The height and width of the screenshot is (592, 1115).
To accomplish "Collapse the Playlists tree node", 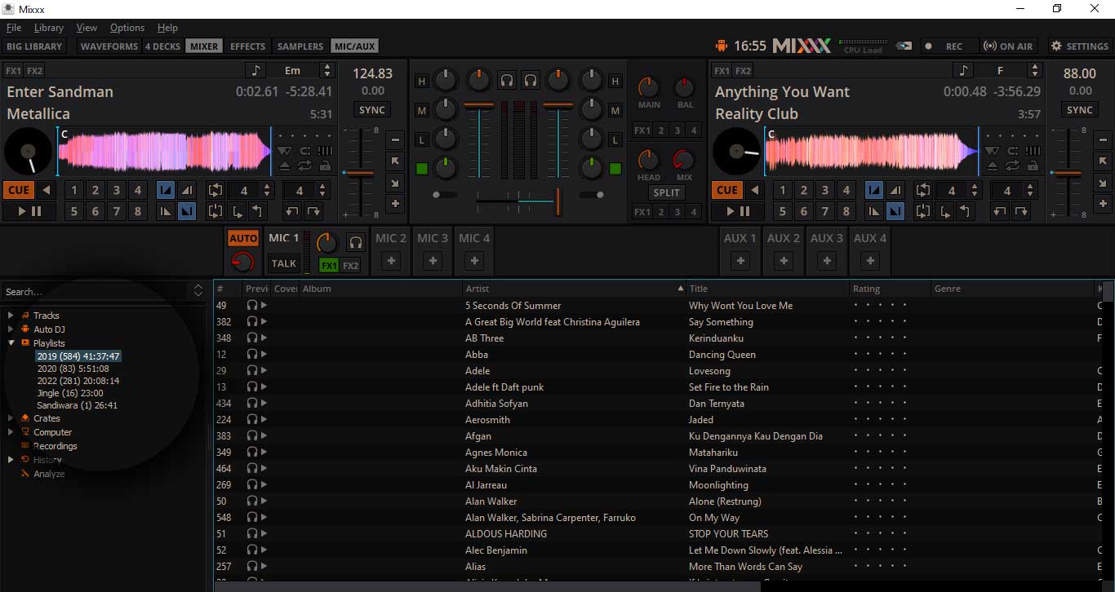I will coord(11,343).
